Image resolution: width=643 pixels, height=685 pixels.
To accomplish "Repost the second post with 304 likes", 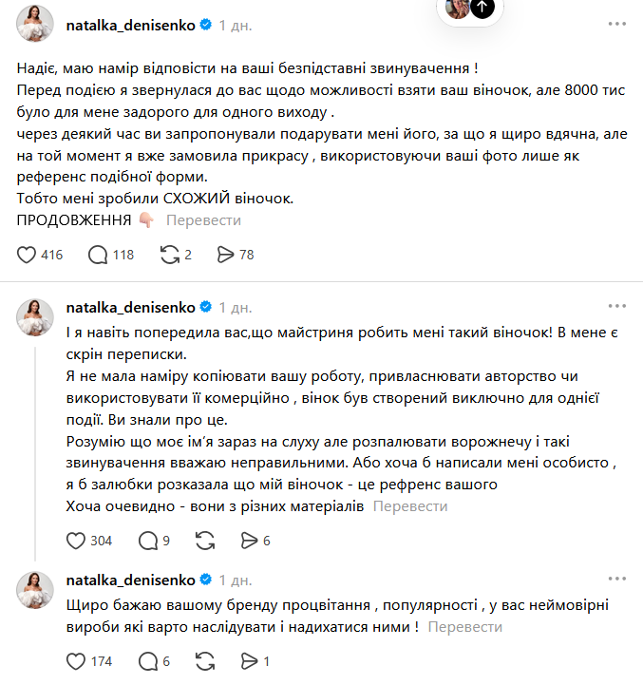I will (205, 541).
